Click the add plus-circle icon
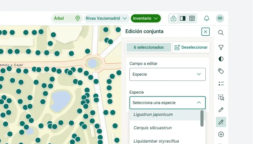Image resolution: width=253 pixels, height=144 pixels. (221, 134)
